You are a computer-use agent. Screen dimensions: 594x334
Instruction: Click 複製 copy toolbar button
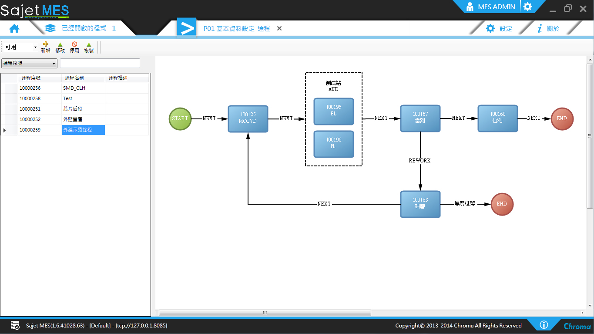(x=89, y=47)
